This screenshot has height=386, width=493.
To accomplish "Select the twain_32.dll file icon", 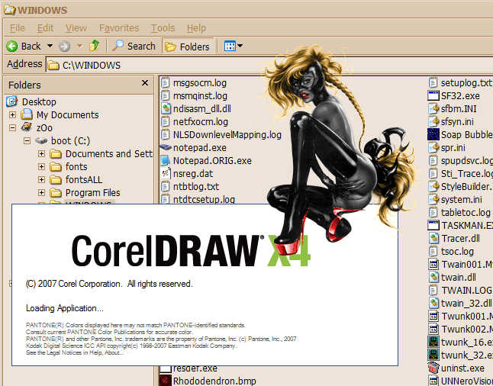I will (x=433, y=303).
